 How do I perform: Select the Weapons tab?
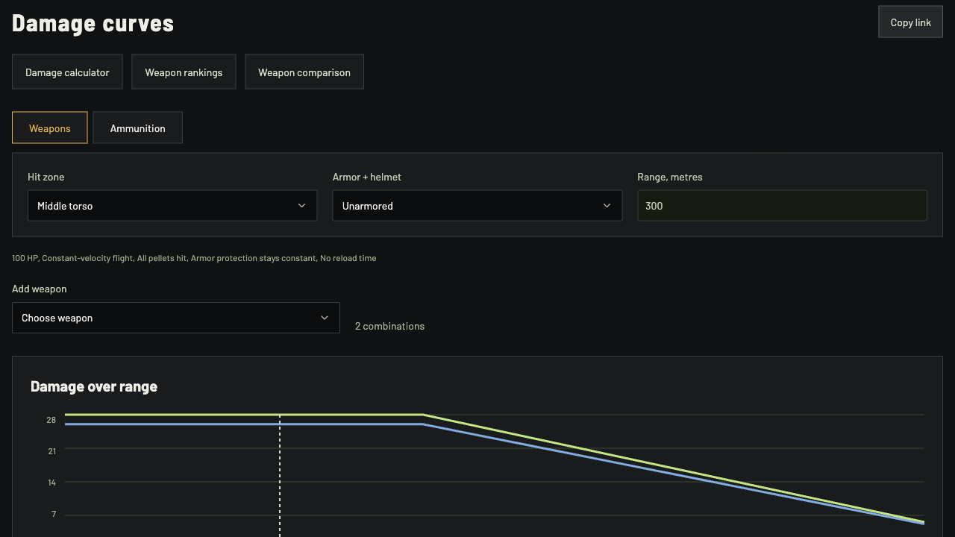pos(50,128)
